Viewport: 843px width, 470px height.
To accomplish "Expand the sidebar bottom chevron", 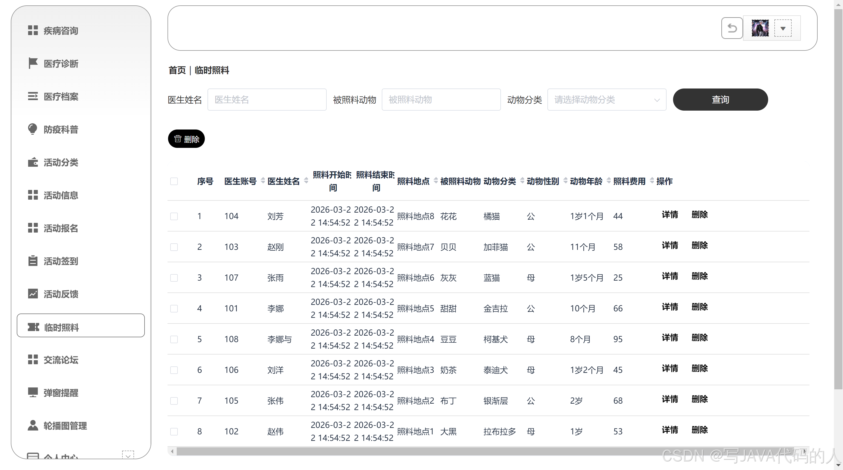I will 128,456.
